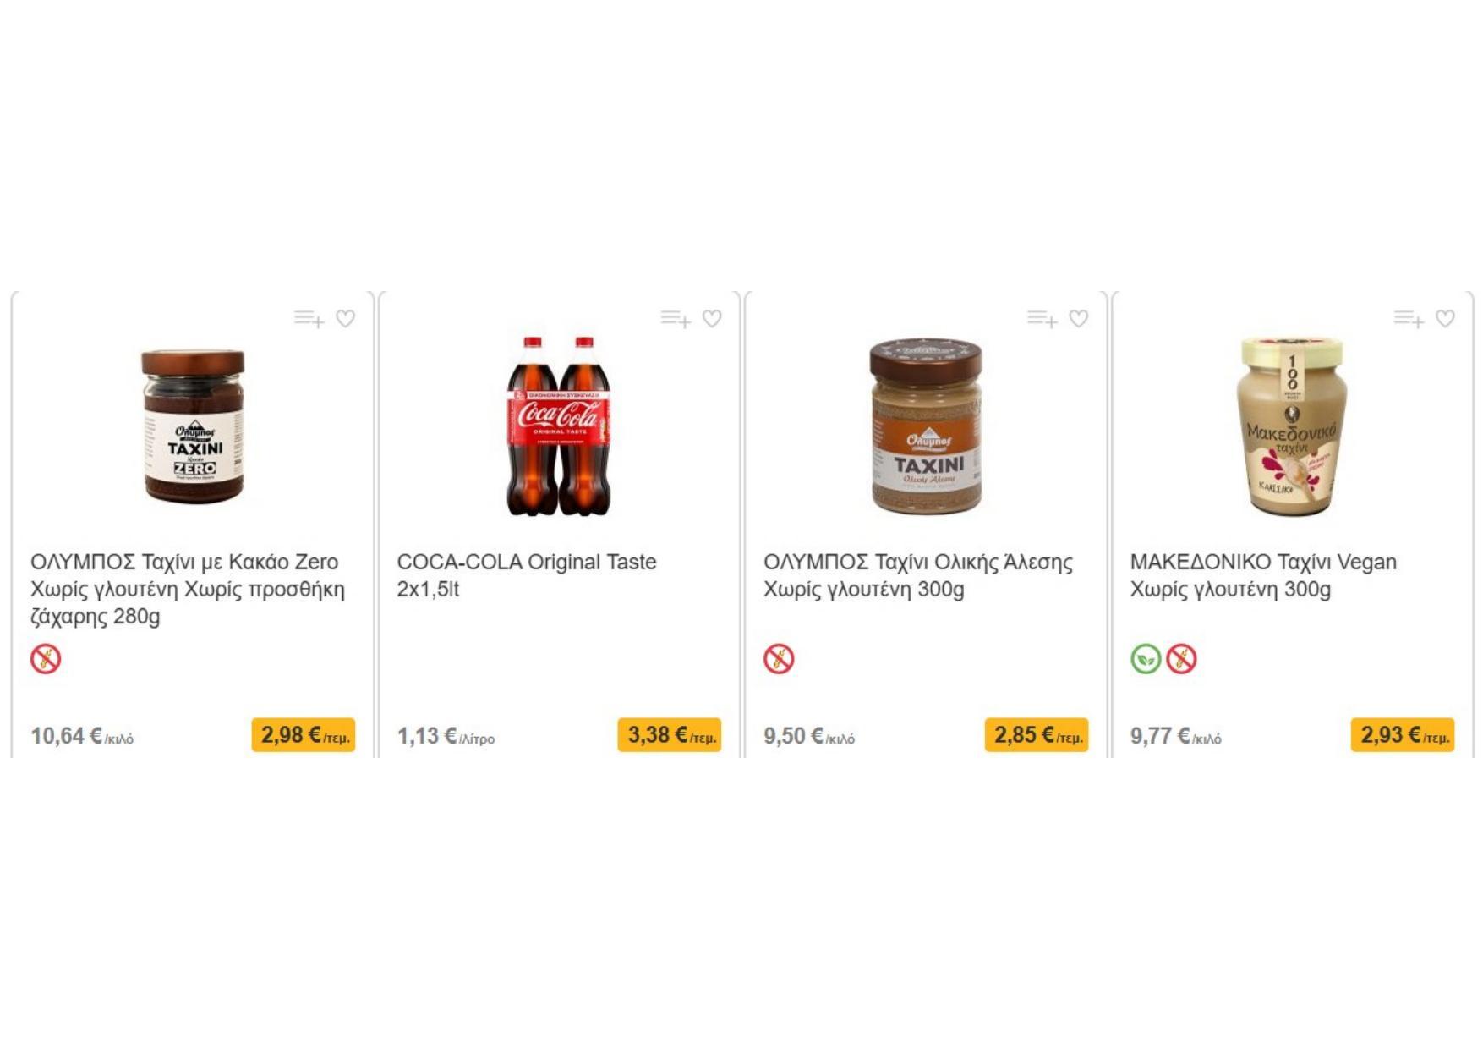Favorite the Olympos Ταχίνι Ολικής Άλεσης

1078,319
